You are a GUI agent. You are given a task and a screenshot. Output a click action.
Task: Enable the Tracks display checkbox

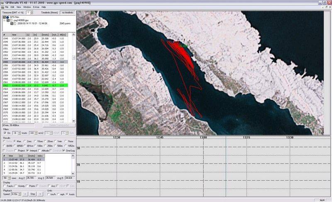[x=5, y=186]
